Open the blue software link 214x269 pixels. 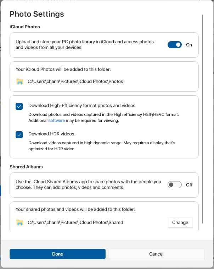coord(57,121)
